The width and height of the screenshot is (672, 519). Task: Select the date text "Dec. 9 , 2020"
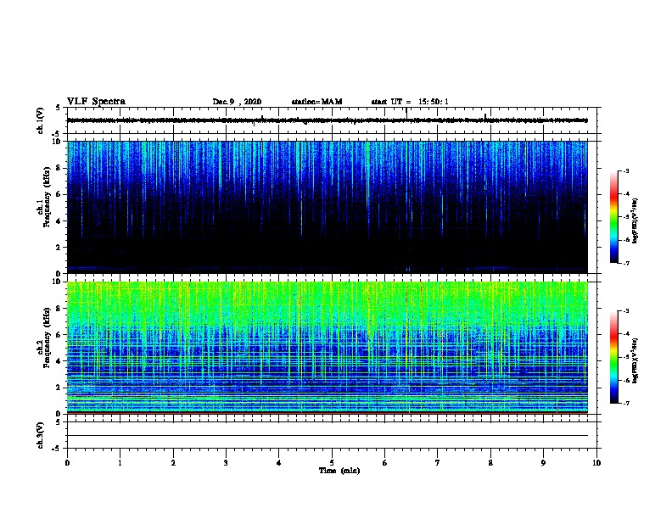pos(237,102)
